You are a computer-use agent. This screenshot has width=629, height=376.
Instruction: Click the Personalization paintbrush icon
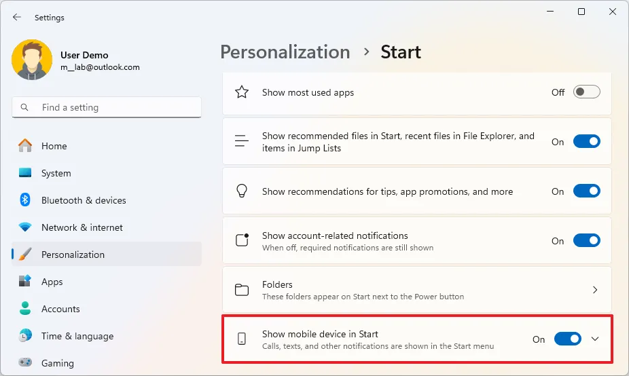click(25, 254)
